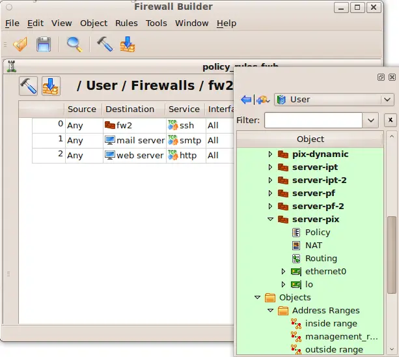Screen dimensions: 399x357
Task: Click the fw2 firewall icon in rule 0
Action: click(110, 125)
